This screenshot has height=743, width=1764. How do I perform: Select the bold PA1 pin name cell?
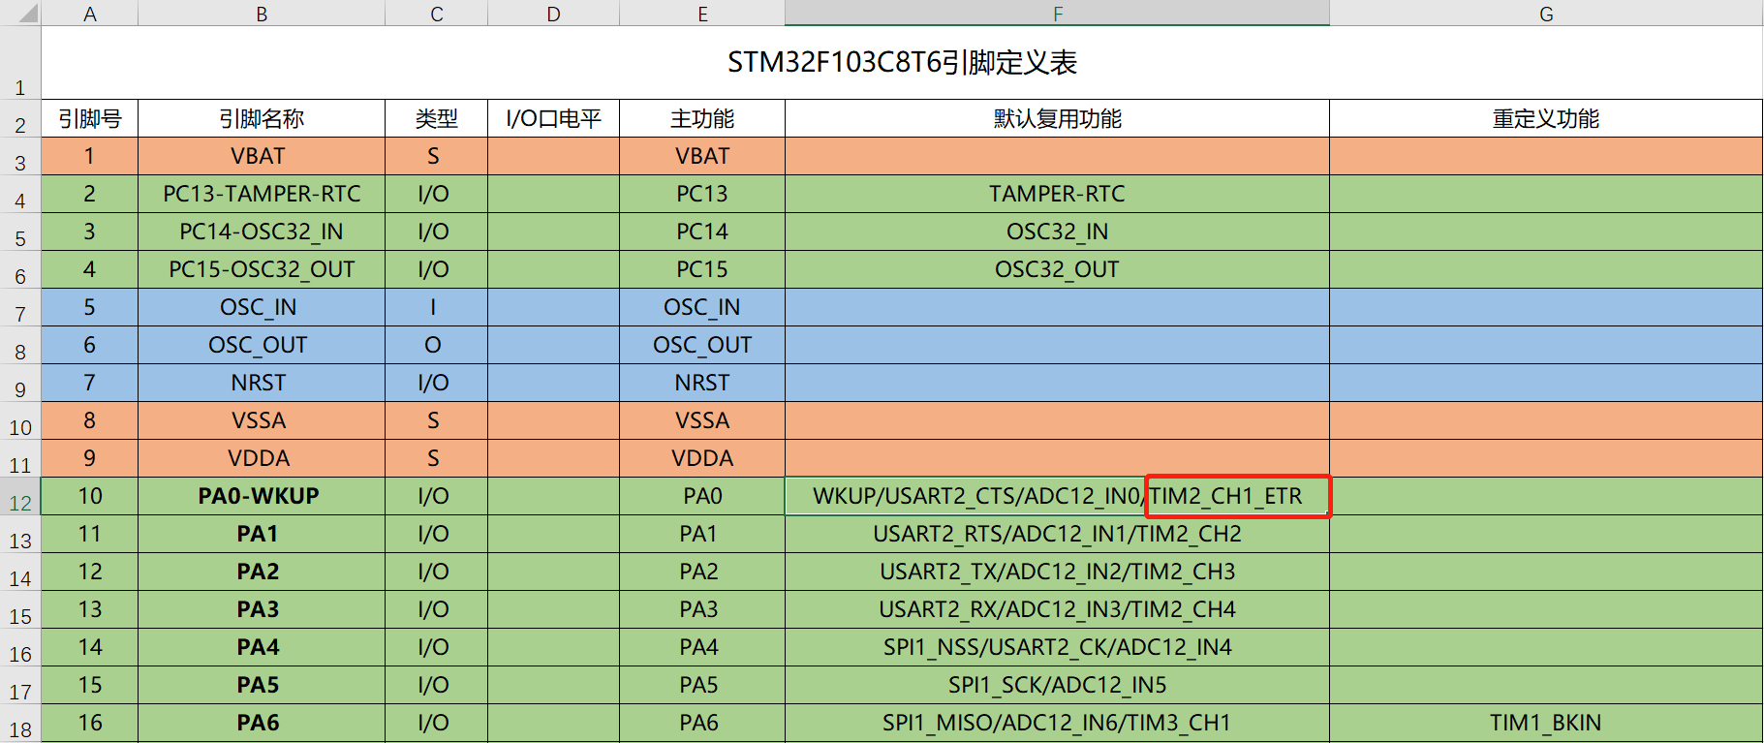[x=262, y=534]
